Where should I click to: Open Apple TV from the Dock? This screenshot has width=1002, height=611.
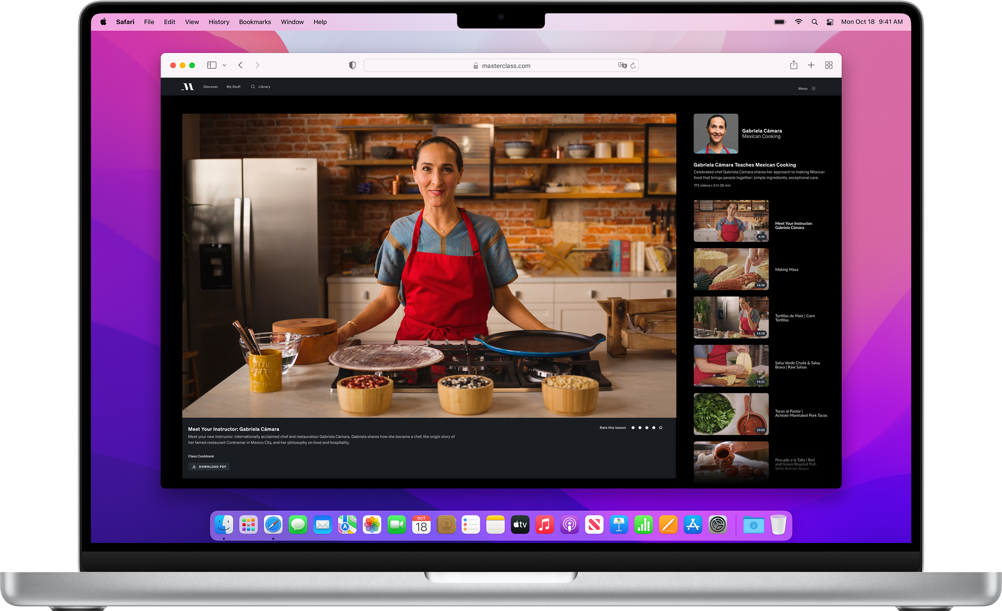520,525
